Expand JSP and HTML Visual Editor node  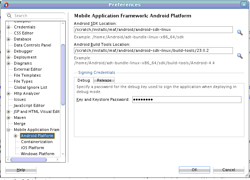(x=9, y=112)
